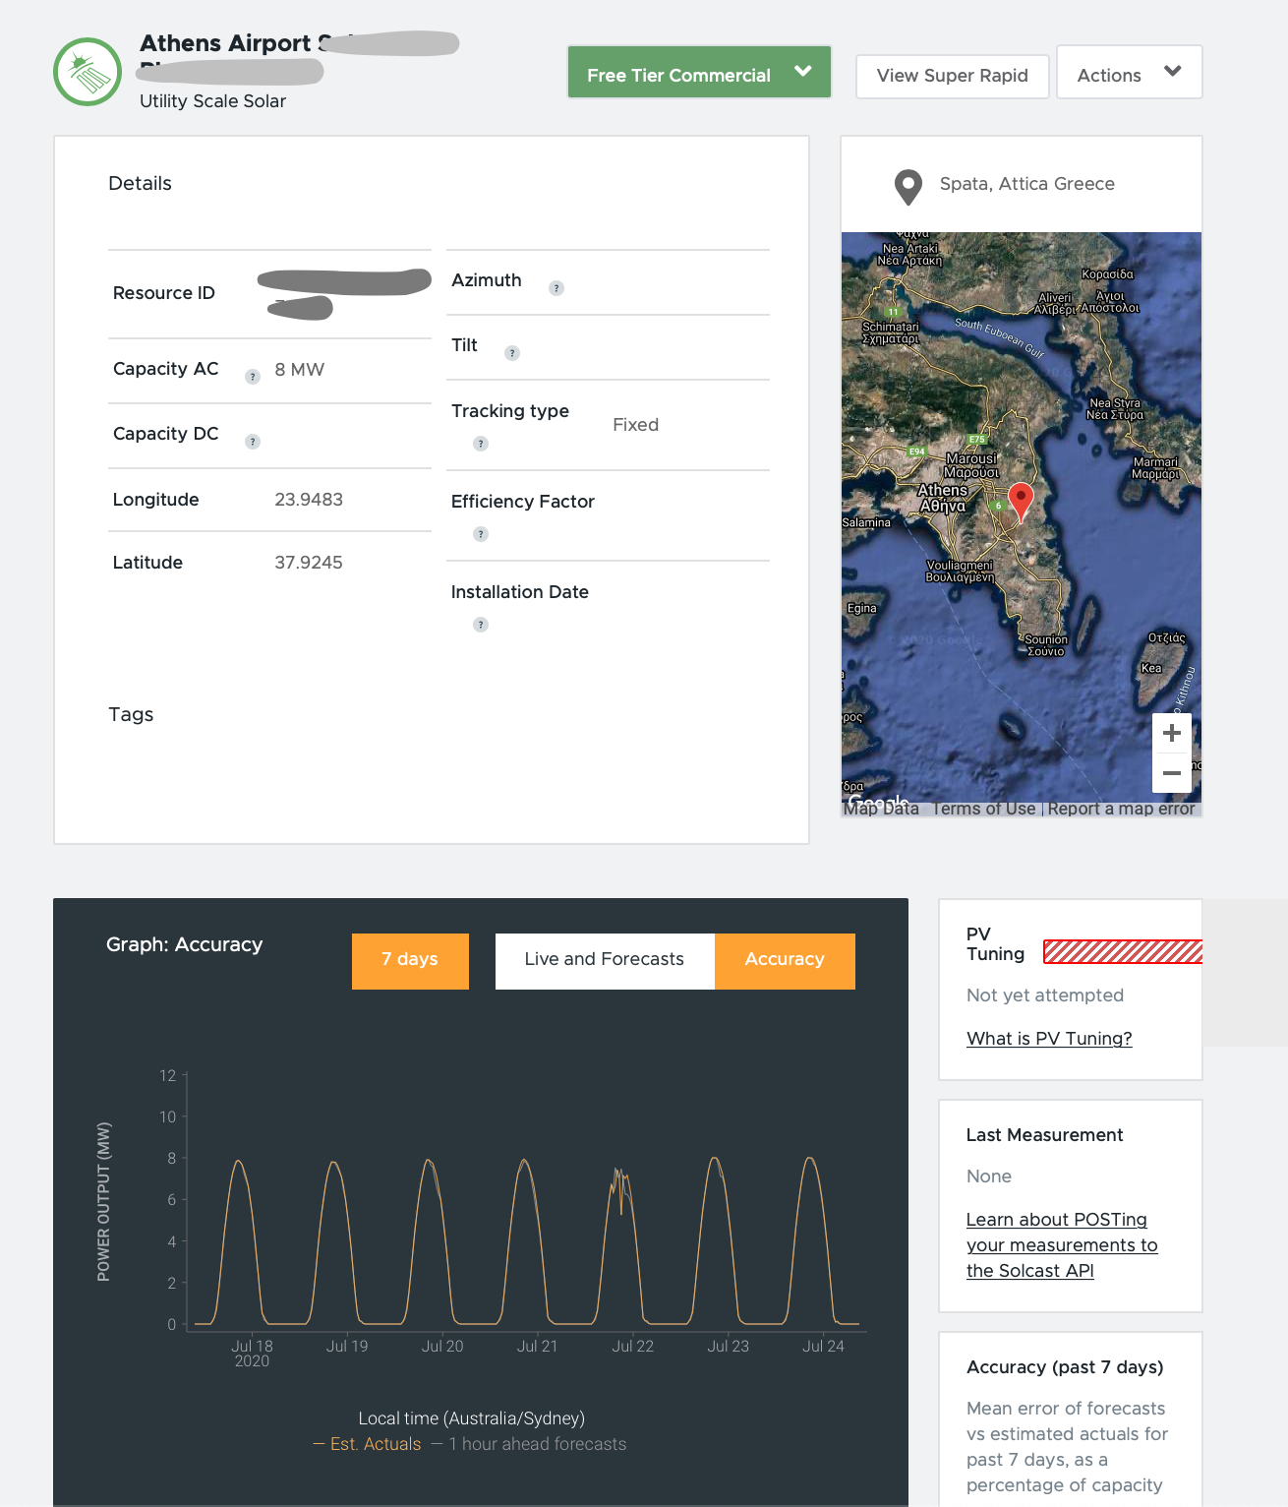Zoom in on the map
This screenshot has height=1507, width=1288.
(x=1172, y=733)
